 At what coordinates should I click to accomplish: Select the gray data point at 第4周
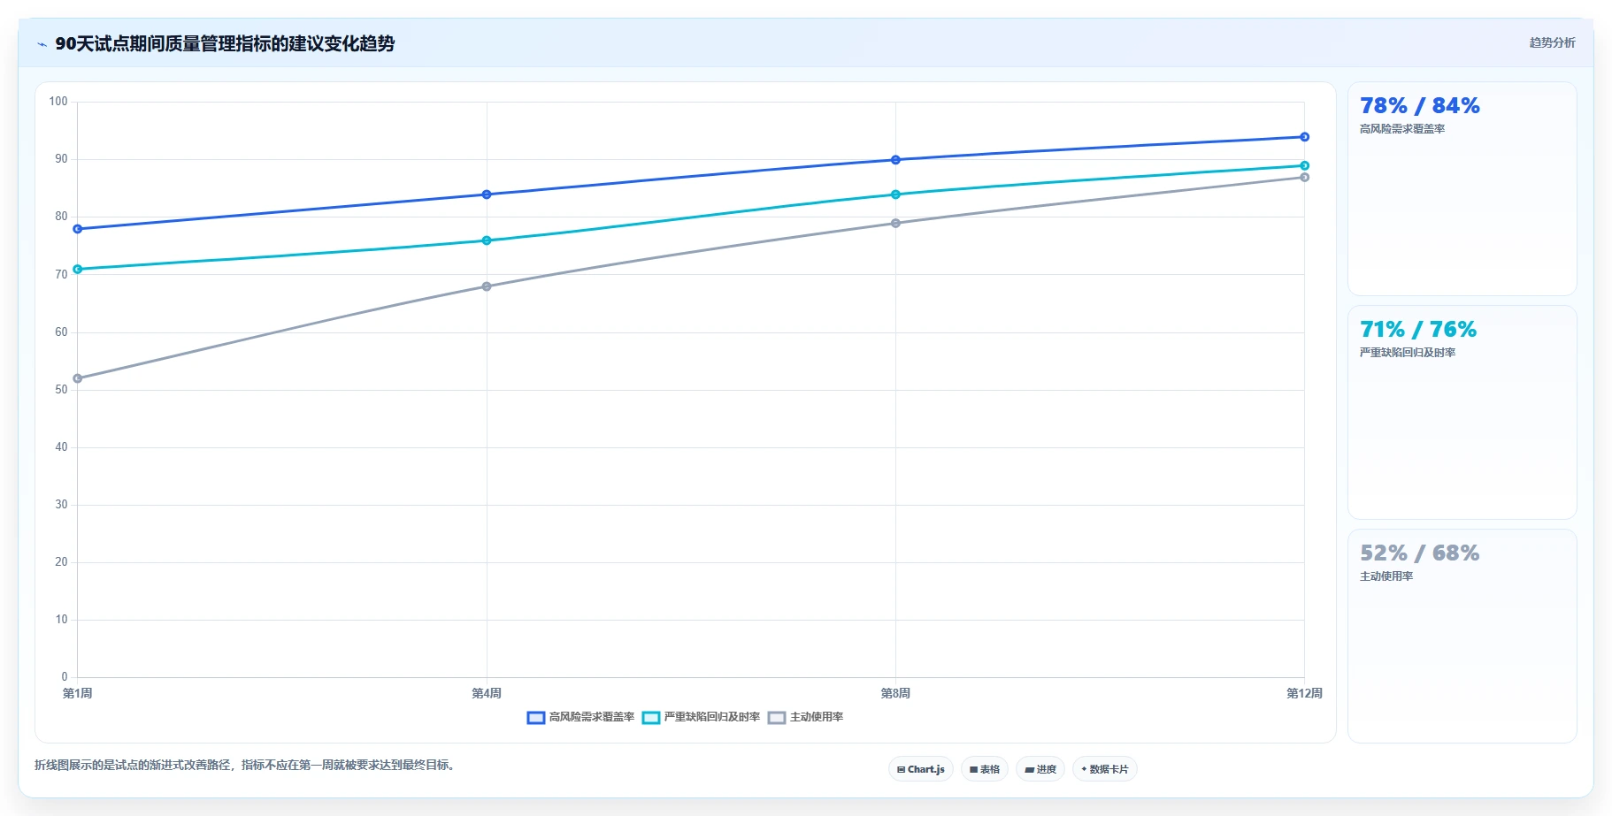(x=487, y=286)
